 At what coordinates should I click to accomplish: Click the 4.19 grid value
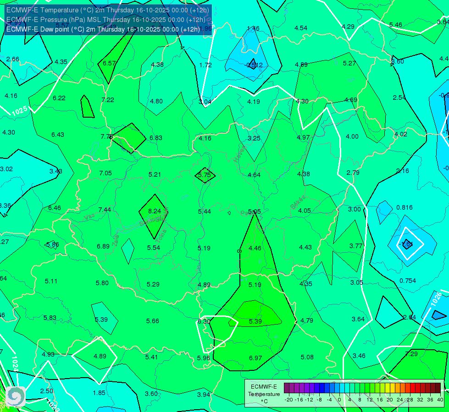254,102
